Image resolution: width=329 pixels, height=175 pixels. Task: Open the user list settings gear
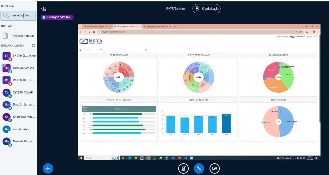(x=33, y=46)
